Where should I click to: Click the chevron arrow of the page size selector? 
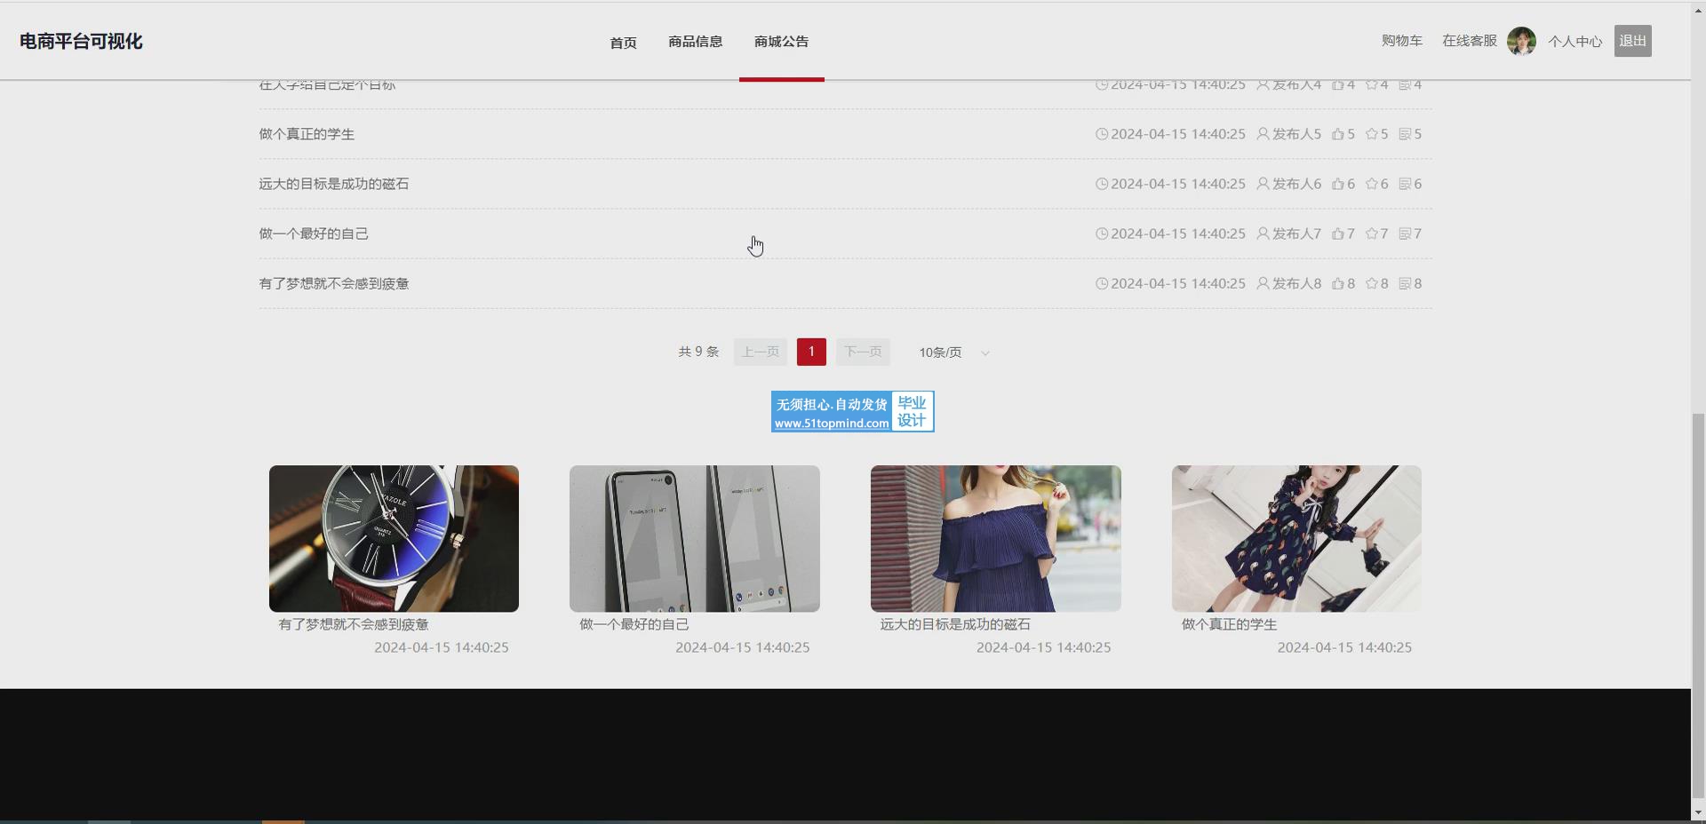click(x=985, y=353)
